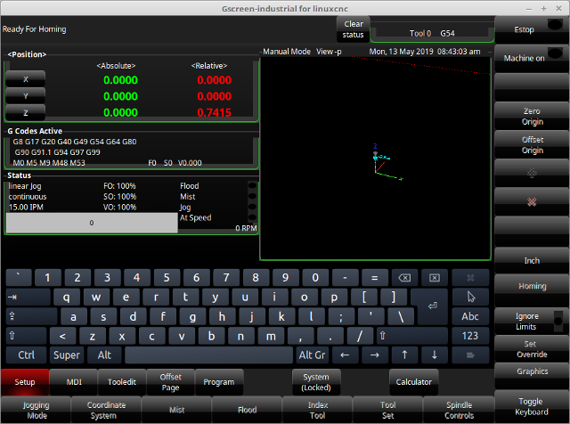Open the Jogging Mode options
570x424 pixels.
(37, 410)
